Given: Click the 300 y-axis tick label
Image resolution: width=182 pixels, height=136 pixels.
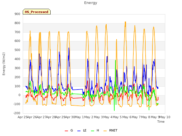Looking at the screenshot, I should point(17,68).
